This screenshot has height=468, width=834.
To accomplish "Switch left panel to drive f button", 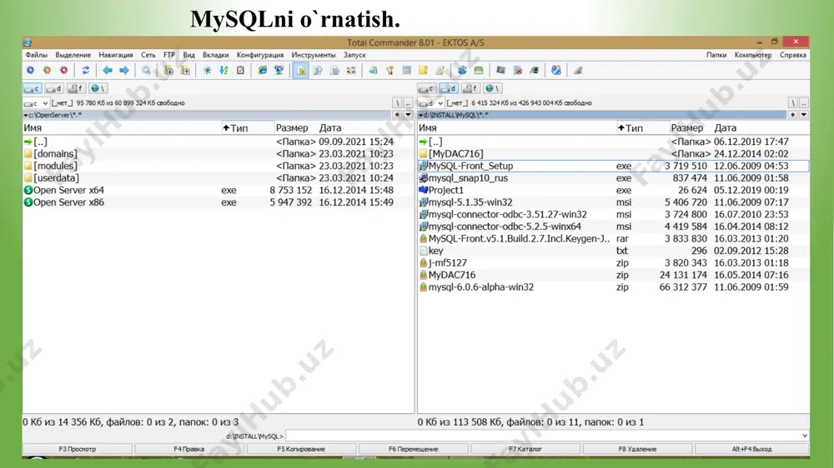I will (x=76, y=89).
